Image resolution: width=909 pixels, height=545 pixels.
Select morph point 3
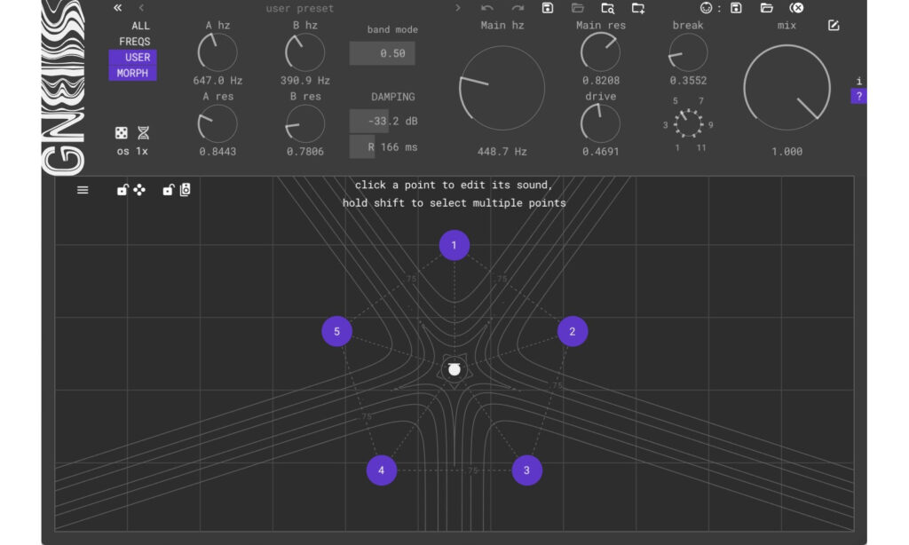click(x=527, y=470)
